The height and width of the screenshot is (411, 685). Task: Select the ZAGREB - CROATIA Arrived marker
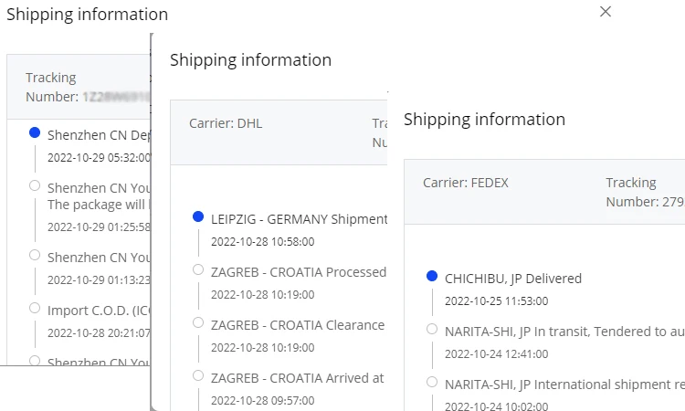tap(198, 375)
